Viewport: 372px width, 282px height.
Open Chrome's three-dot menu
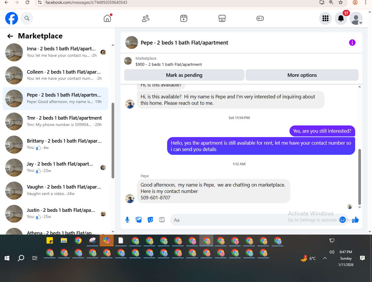point(366,3)
